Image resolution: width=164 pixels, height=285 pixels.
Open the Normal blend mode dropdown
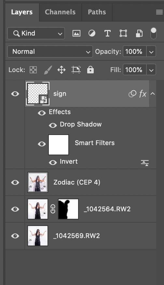coord(50,52)
